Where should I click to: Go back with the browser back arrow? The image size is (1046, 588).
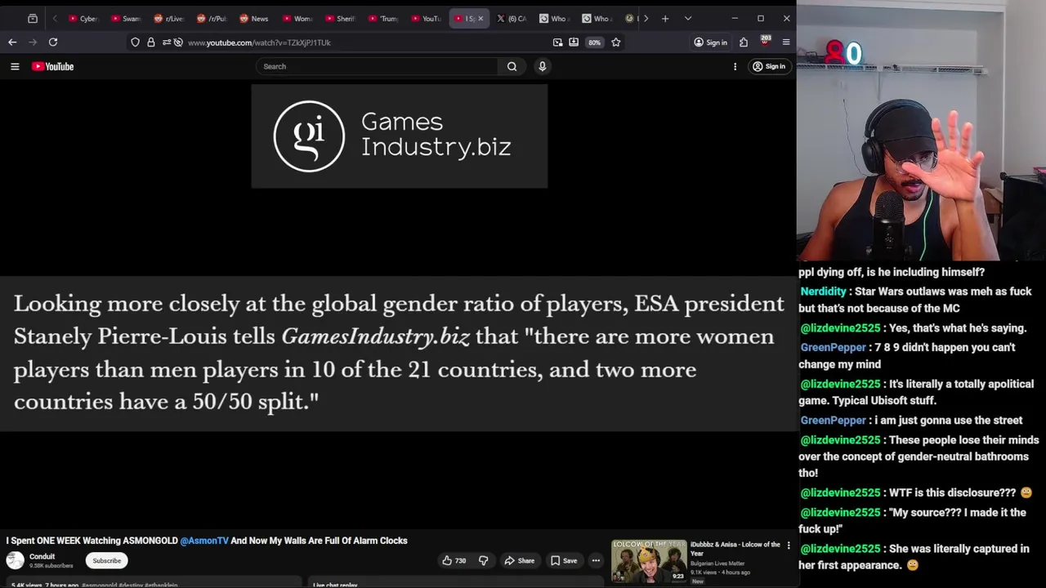point(12,42)
